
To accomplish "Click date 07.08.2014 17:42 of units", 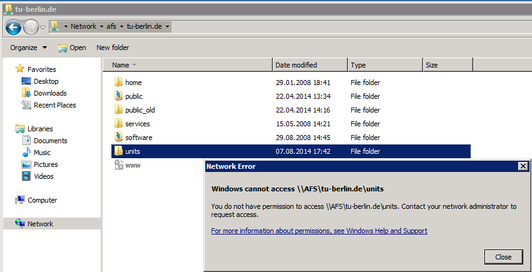I will (303, 151).
